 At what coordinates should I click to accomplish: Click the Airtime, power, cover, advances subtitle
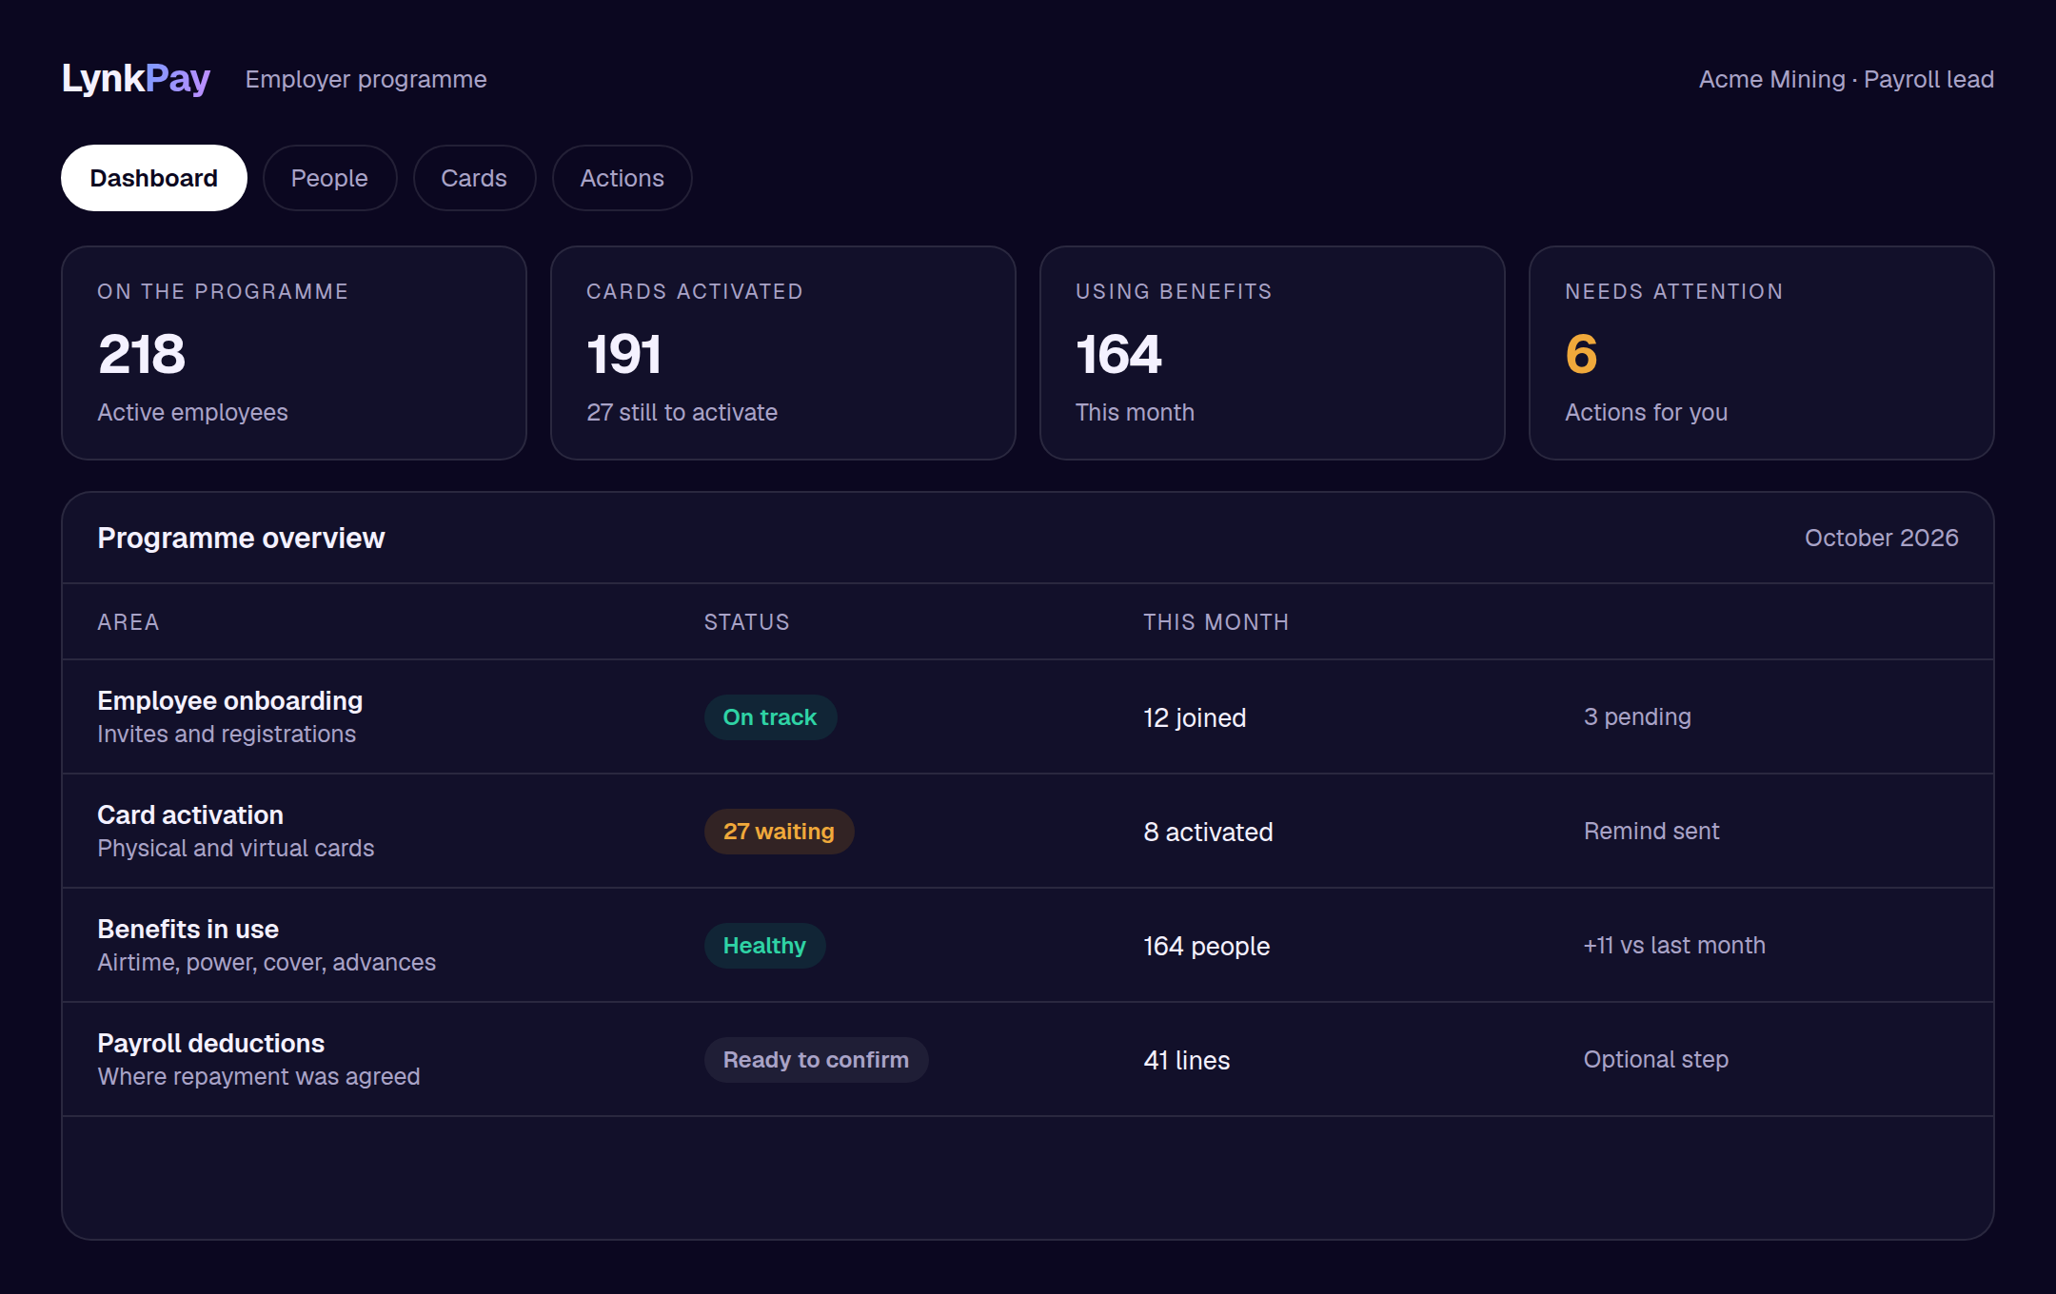click(x=267, y=963)
